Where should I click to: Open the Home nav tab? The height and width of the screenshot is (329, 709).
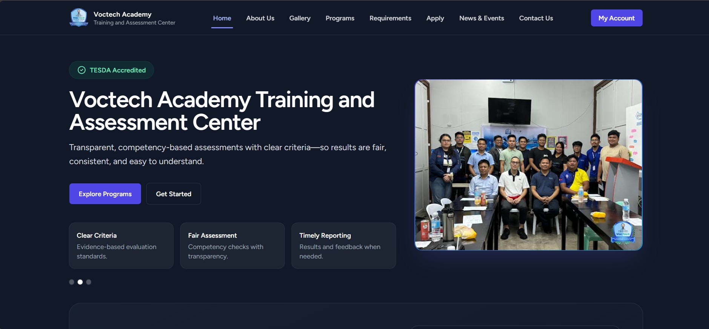tap(222, 18)
